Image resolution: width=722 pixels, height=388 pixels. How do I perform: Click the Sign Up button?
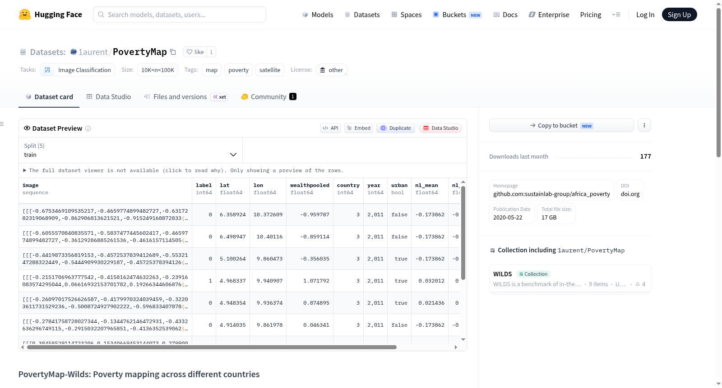click(x=679, y=14)
